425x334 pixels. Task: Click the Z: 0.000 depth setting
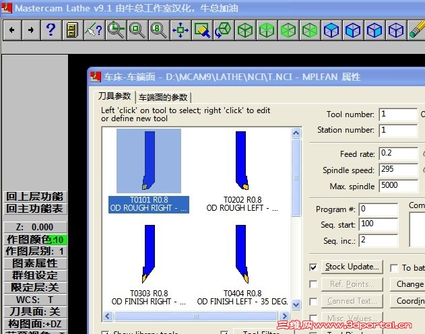[35, 227]
